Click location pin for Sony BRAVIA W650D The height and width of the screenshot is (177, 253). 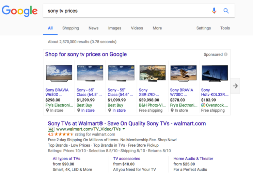coord(47,110)
